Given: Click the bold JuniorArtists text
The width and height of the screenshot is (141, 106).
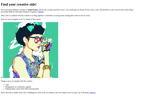Looking at the screenshot, I should [x=33, y=10].
